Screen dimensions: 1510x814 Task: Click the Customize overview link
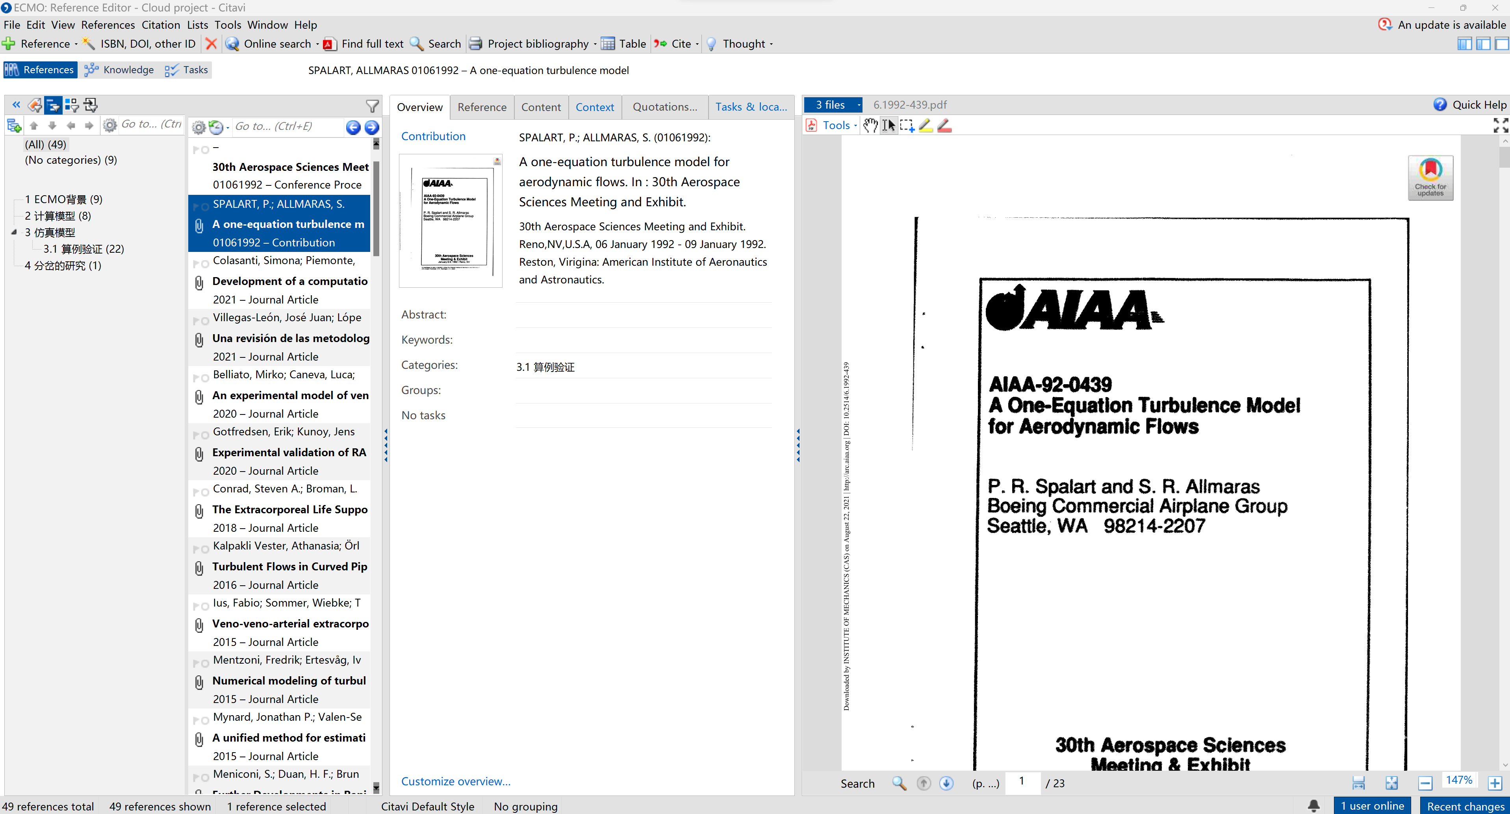tap(455, 781)
